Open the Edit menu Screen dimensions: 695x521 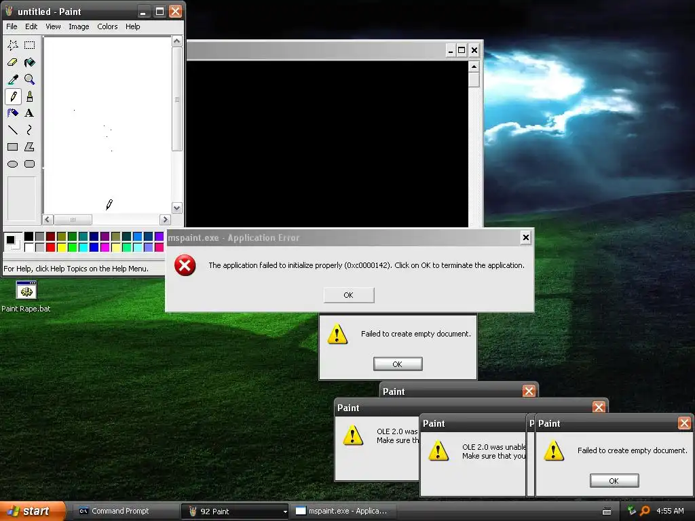(x=31, y=26)
